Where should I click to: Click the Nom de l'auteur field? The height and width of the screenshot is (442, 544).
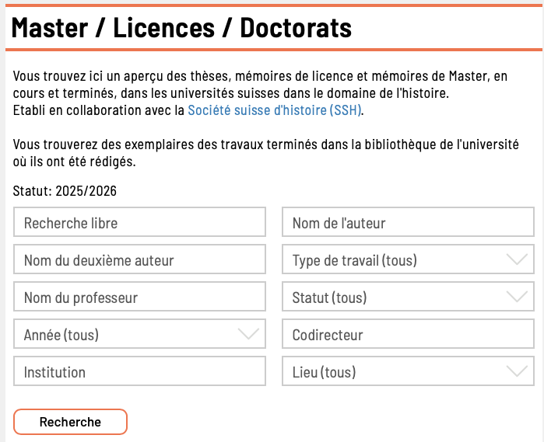click(408, 223)
